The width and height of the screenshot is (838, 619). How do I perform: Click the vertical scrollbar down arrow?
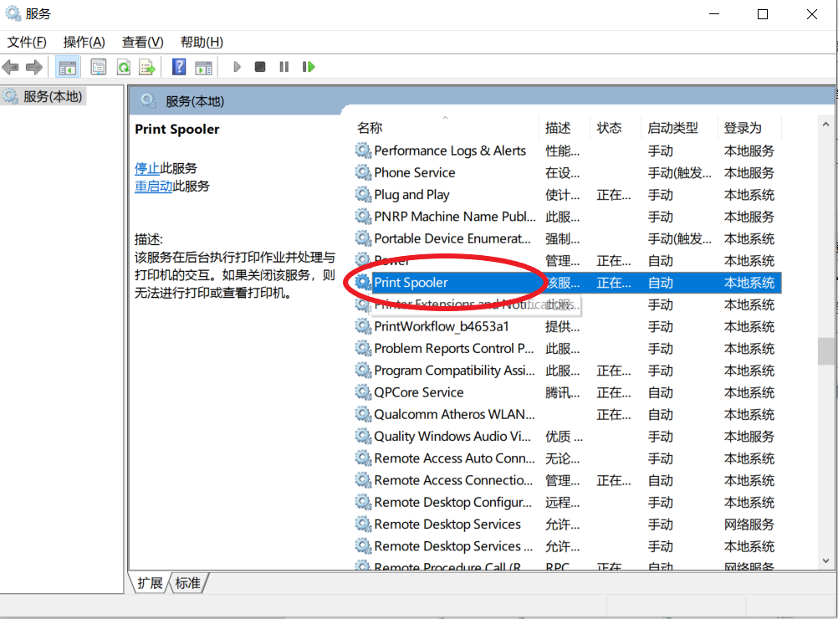[826, 561]
